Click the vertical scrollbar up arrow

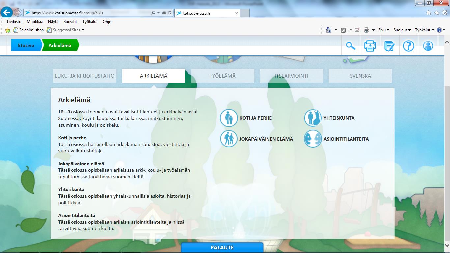pyautogui.click(x=447, y=42)
